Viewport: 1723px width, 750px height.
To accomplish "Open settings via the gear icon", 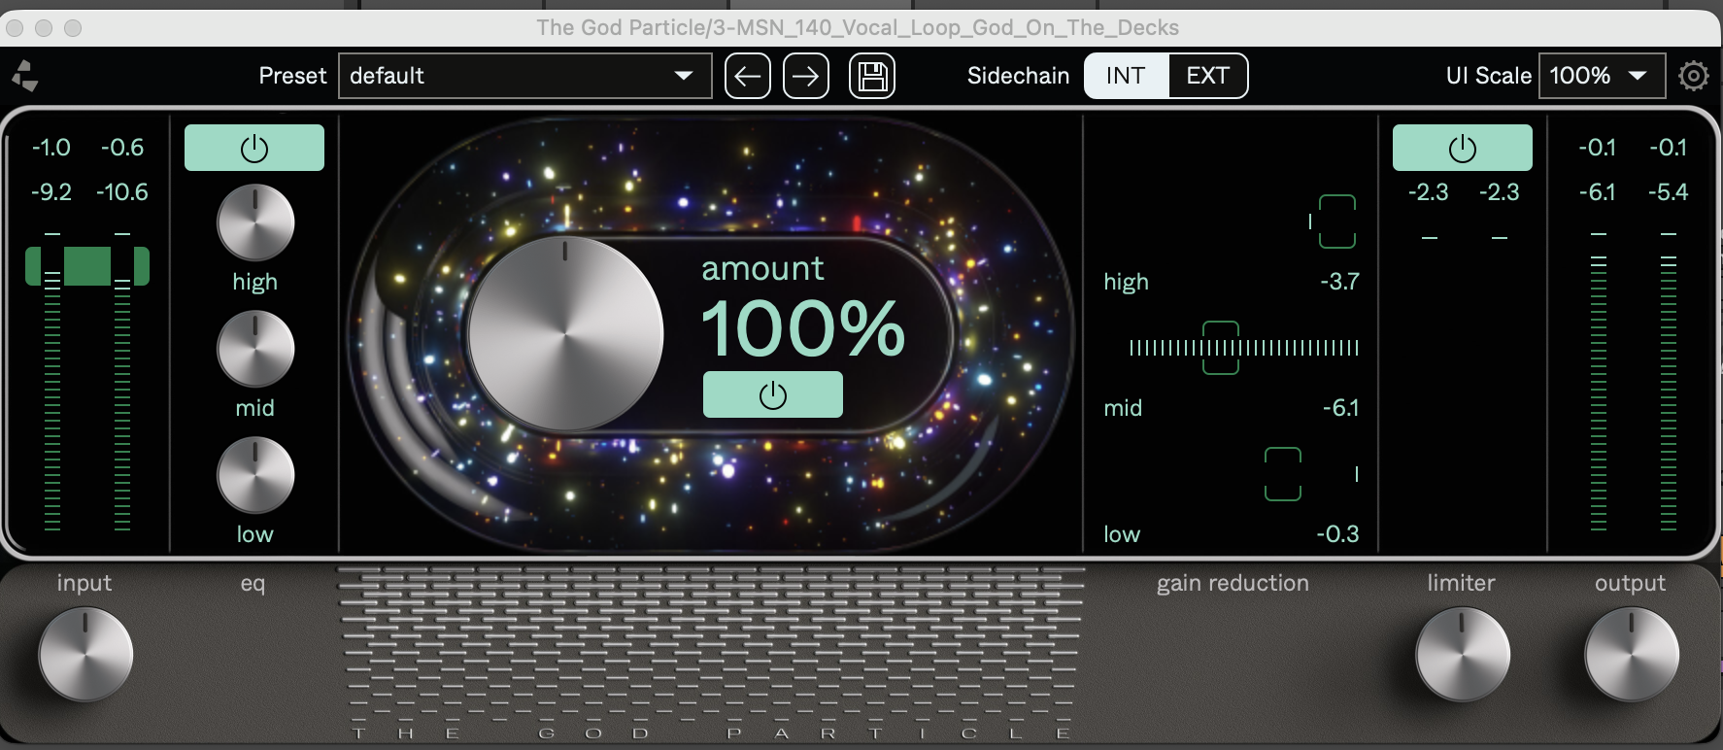I will 1693,76.
